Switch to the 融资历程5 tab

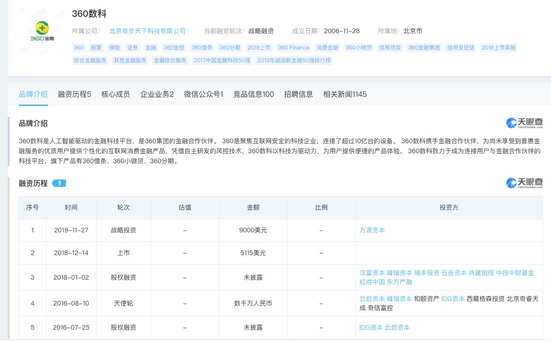[75, 94]
